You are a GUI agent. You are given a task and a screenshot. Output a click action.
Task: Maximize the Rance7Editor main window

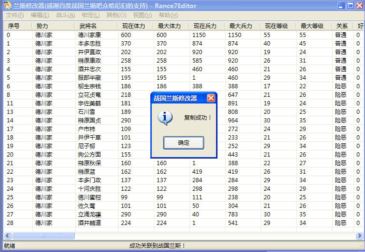350,6
